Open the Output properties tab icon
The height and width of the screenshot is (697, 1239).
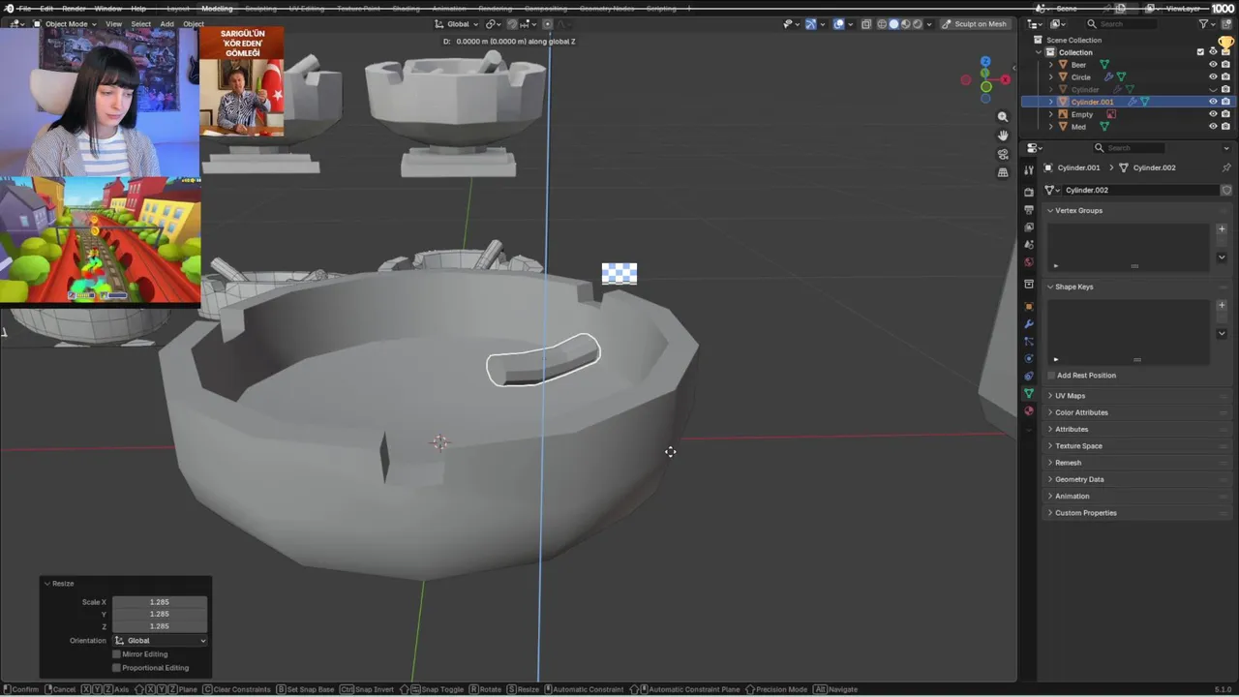[x=1029, y=209]
